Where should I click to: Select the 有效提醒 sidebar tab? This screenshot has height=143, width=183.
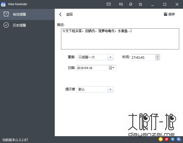coord(27,14)
